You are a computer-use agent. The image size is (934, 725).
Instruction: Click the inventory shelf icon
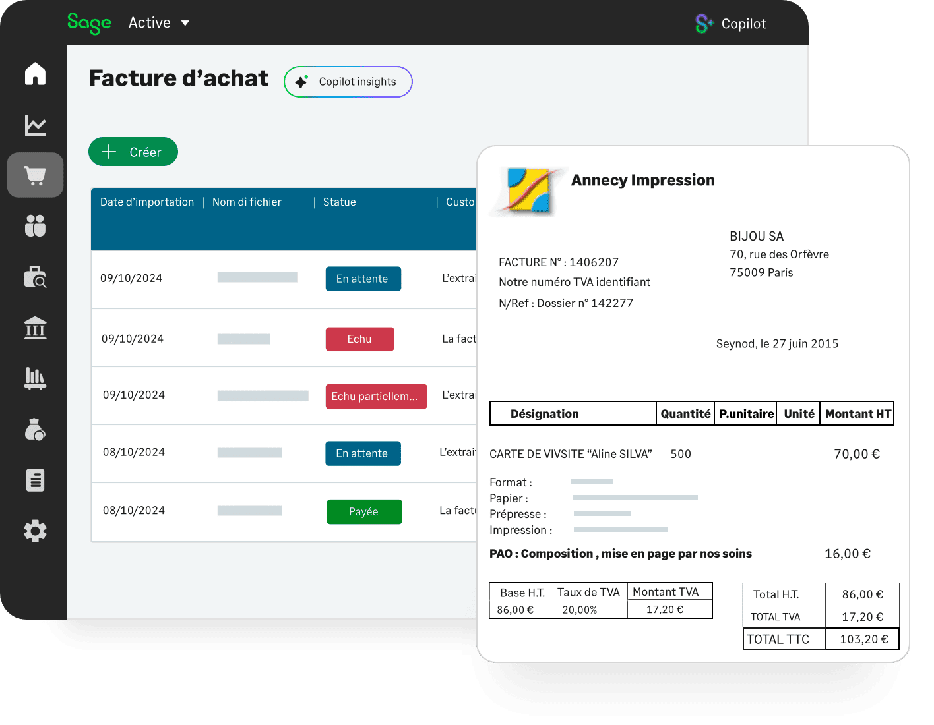[x=34, y=378]
